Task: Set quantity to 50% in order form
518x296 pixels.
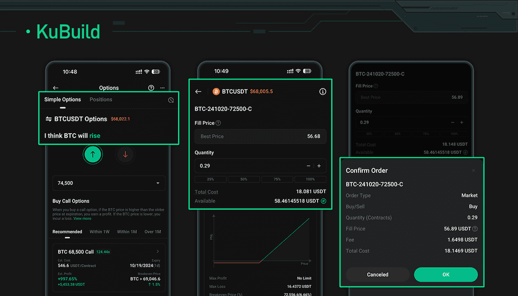Action: [x=244, y=179]
